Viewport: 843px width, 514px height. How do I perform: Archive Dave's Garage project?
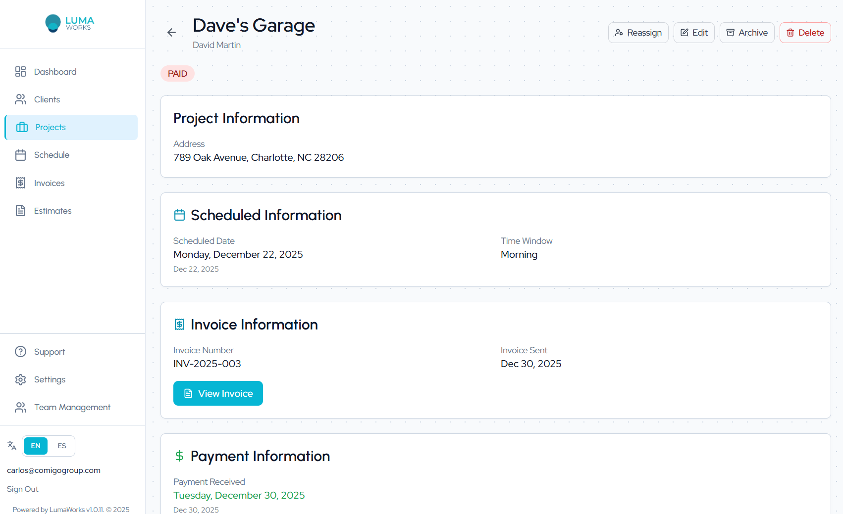click(747, 32)
